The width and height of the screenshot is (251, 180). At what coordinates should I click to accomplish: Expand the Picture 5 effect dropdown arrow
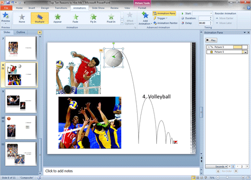(245, 52)
